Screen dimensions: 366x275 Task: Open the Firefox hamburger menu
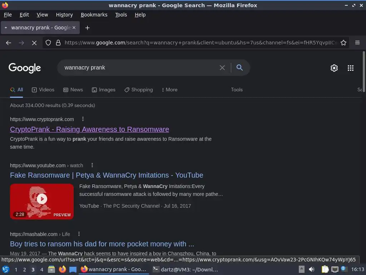pyautogui.click(x=357, y=43)
